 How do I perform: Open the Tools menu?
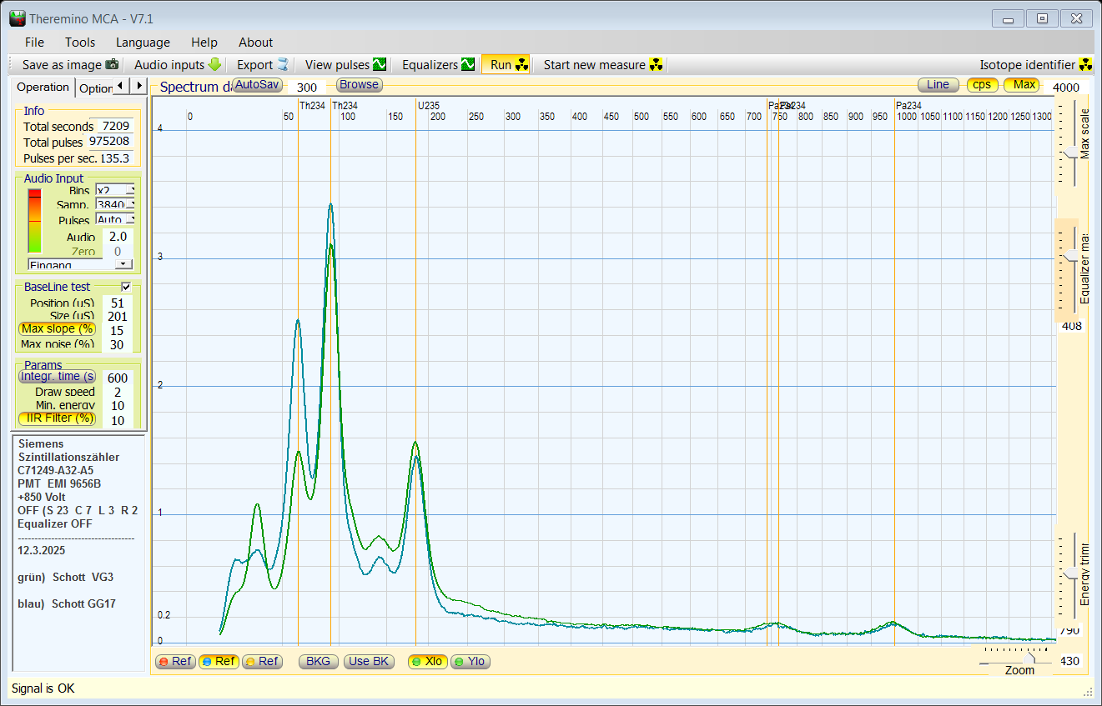(x=80, y=43)
